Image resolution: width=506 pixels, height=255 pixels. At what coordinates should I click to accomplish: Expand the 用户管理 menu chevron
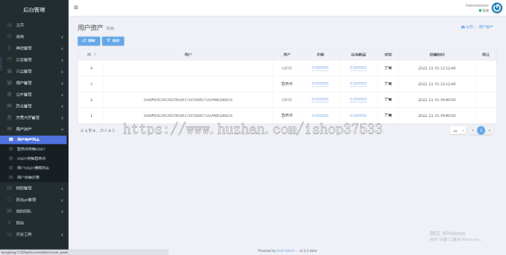tap(62, 84)
